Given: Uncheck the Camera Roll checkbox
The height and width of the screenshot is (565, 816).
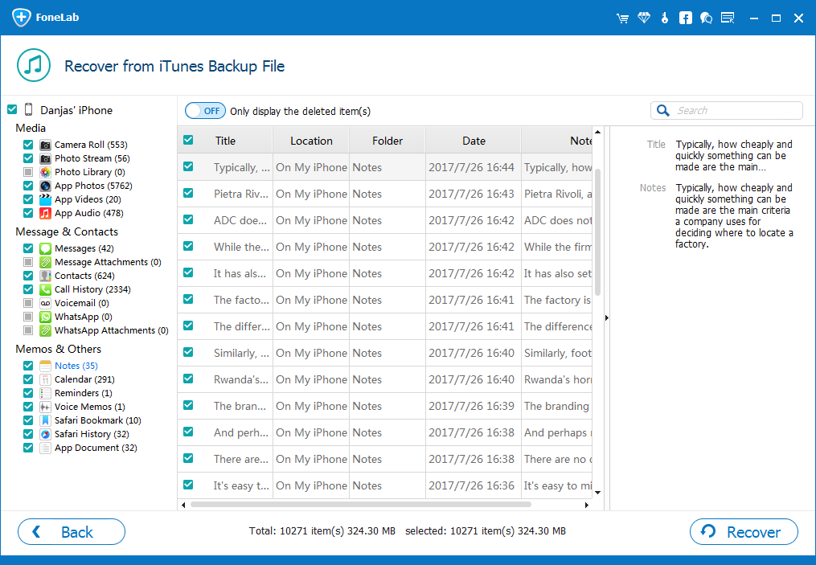Looking at the screenshot, I should pyautogui.click(x=28, y=145).
